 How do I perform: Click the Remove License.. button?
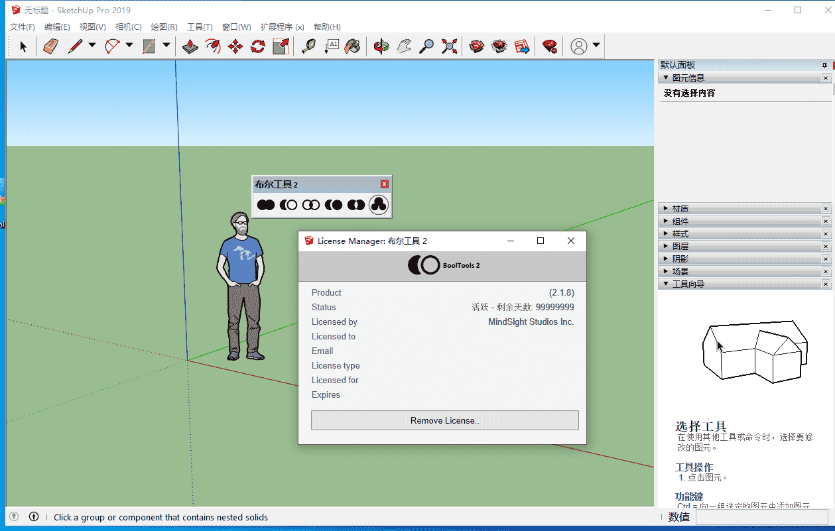445,420
